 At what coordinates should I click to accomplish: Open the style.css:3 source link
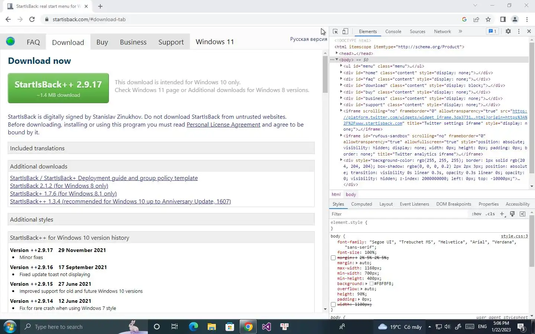(514, 236)
